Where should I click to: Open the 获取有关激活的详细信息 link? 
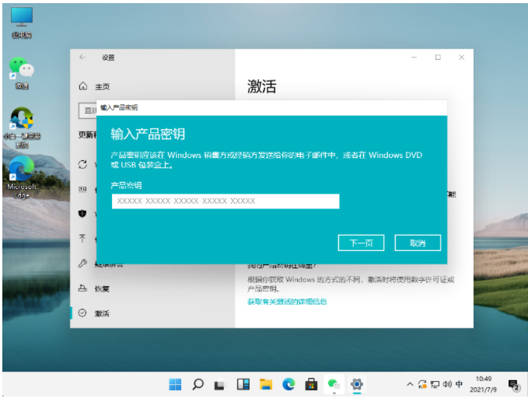287,302
